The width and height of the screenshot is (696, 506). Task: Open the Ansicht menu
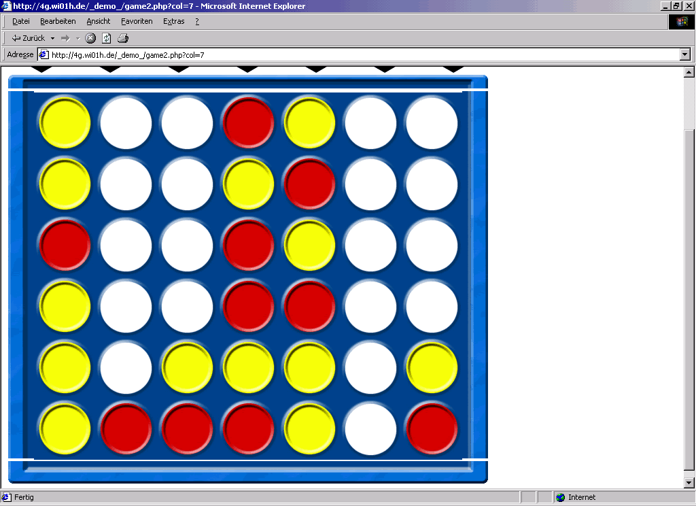[x=99, y=21]
